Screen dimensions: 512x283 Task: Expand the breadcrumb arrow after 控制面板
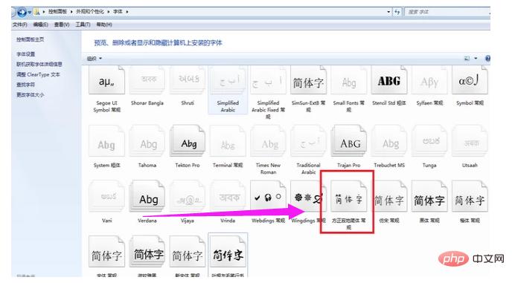(x=71, y=12)
